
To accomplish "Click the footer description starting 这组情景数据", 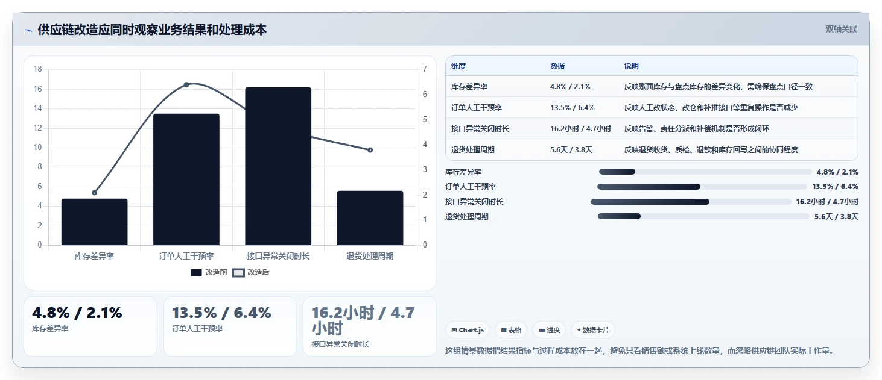I will coord(639,350).
